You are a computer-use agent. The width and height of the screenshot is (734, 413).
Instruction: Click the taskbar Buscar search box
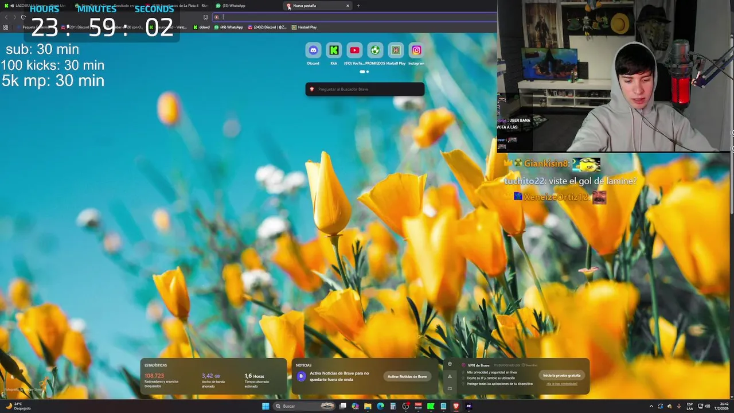point(305,406)
